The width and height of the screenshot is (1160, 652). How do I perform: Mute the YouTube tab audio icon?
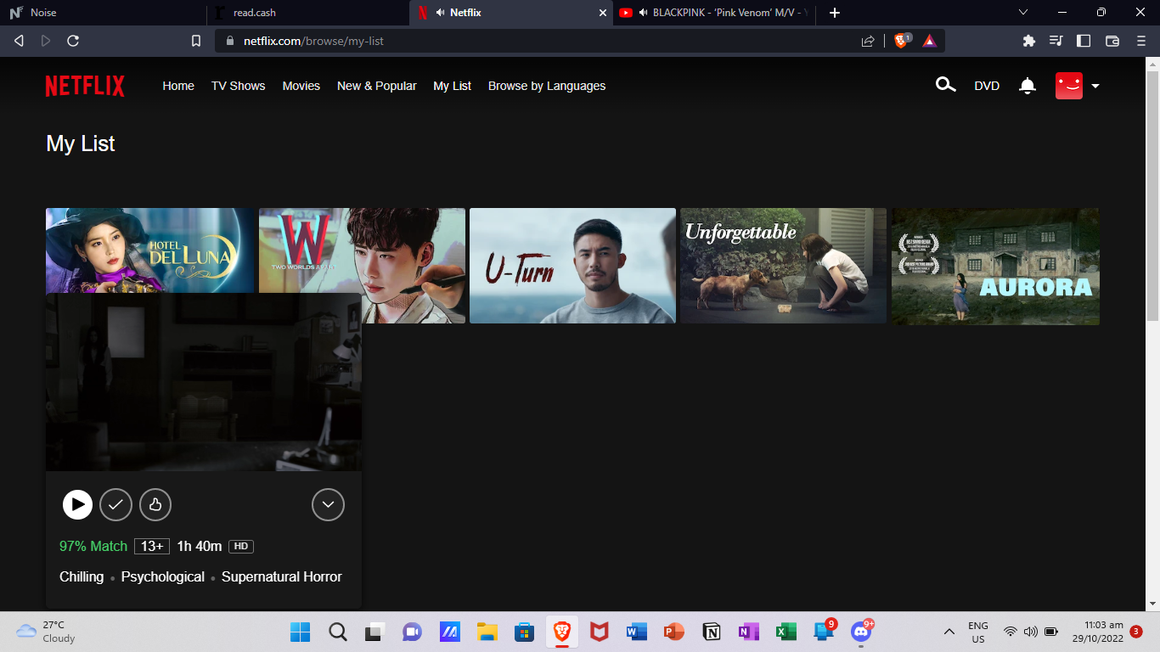coord(644,13)
